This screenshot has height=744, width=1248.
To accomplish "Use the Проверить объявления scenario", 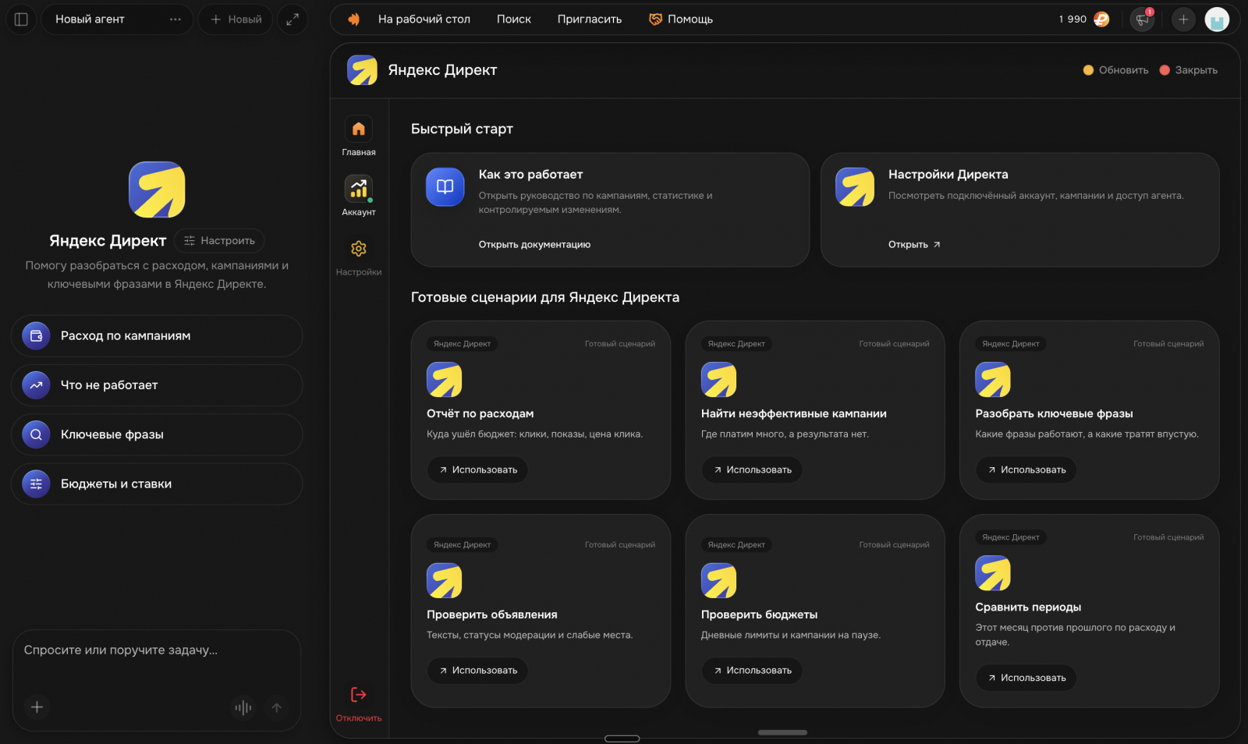I will pos(478,671).
